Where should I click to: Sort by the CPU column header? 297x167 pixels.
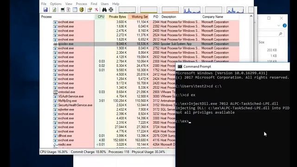[100, 17]
